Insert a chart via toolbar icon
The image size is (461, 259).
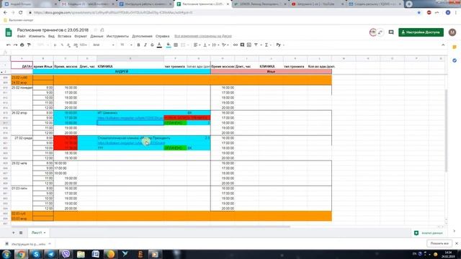coord(249,45)
